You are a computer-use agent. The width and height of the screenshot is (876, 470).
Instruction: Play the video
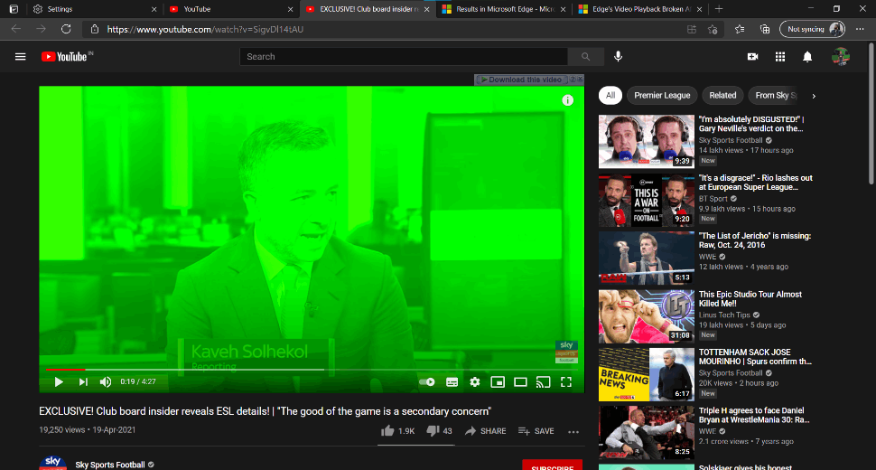[59, 381]
